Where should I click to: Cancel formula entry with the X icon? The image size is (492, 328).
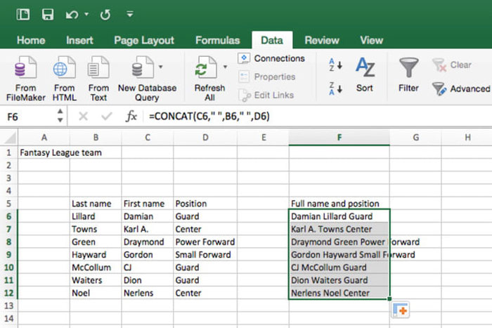pyautogui.click(x=83, y=117)
